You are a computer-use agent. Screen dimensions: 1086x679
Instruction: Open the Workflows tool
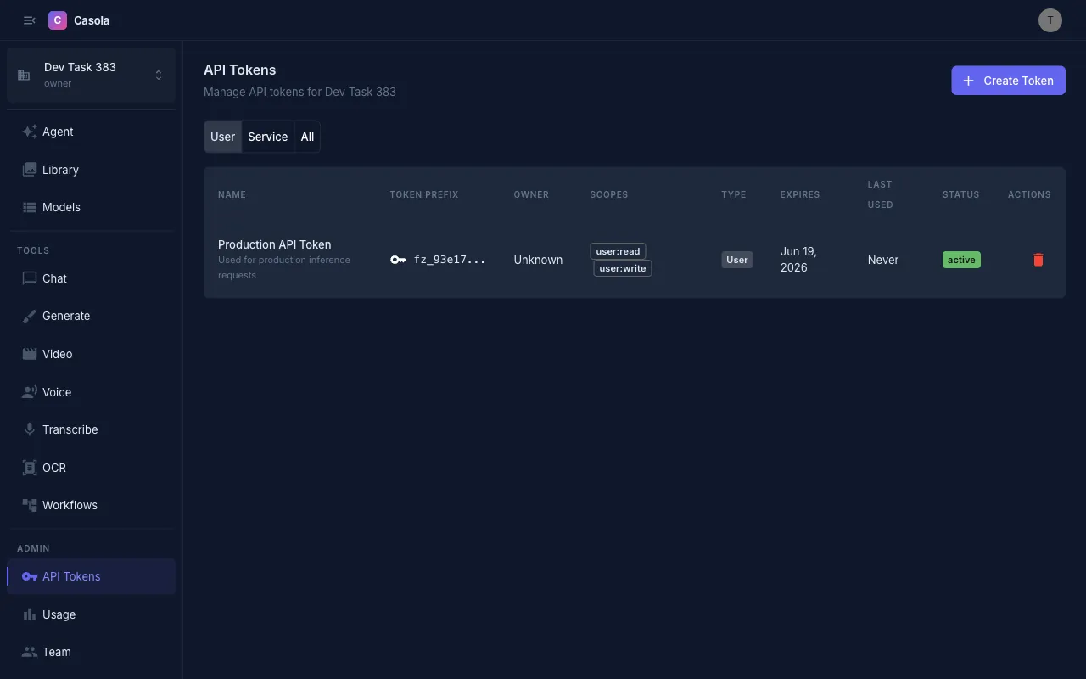[x=70, y=505]
